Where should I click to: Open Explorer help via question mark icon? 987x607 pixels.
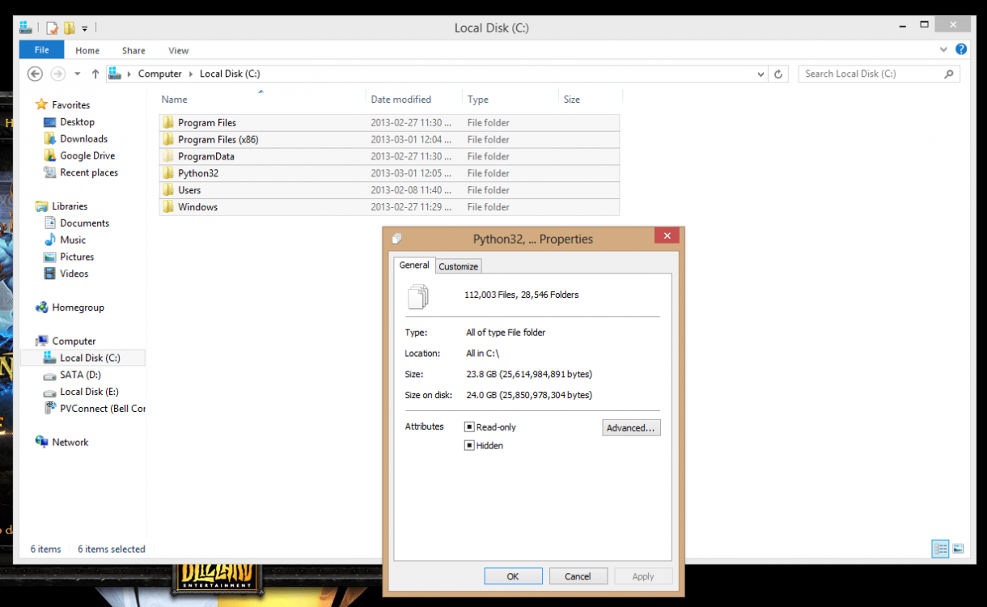(x=961, y=49)
